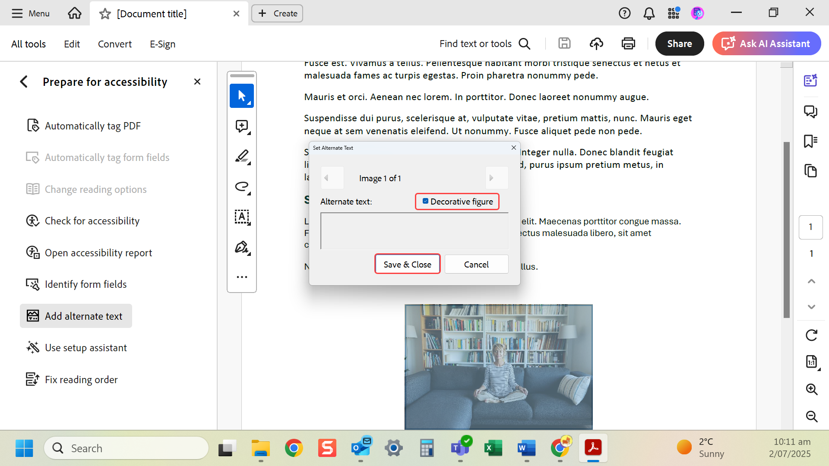Select Identify form fields

76,284
